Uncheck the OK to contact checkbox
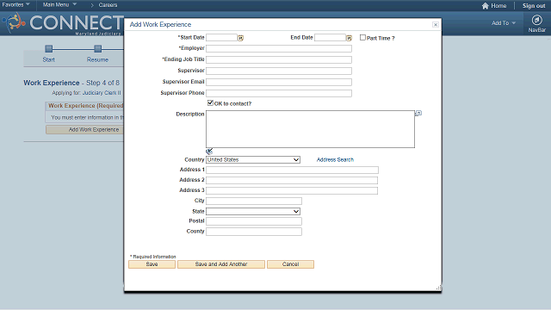551x310 pixels. (x=210, y=103)
